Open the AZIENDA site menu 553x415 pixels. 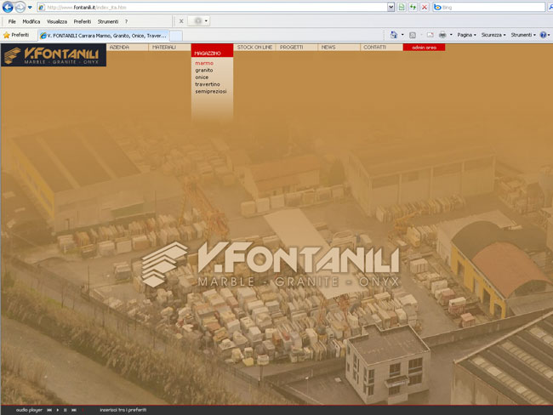click(128, 48)
